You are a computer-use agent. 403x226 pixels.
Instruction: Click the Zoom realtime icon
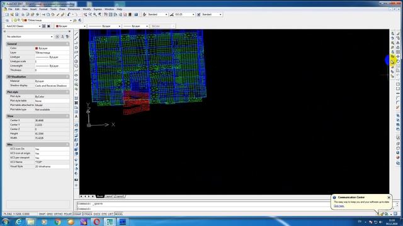click(90, 14)
